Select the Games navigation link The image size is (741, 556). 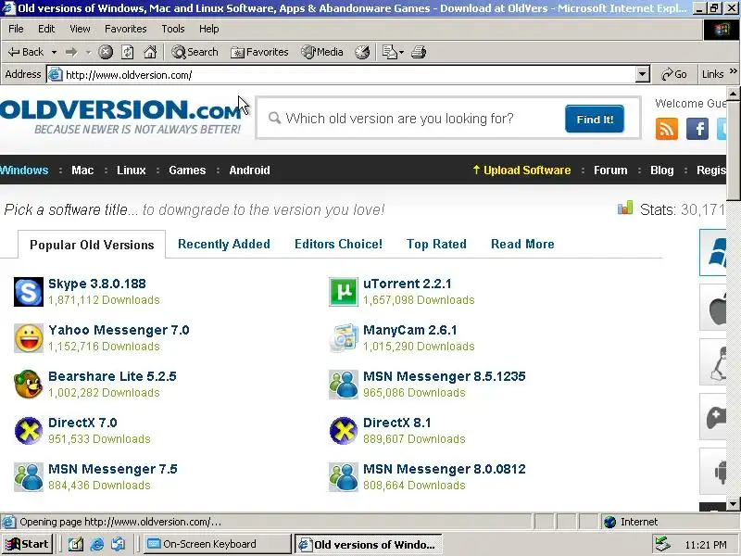click(187, 171)
